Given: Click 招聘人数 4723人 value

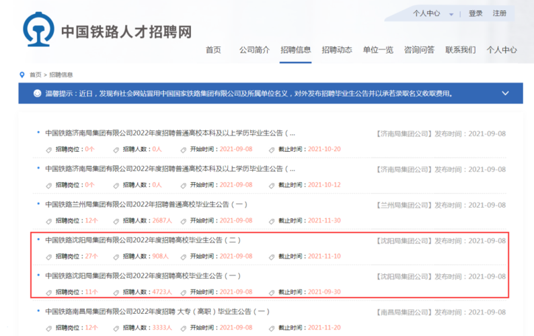Looking at the screenshot, I should click(162, 292).
